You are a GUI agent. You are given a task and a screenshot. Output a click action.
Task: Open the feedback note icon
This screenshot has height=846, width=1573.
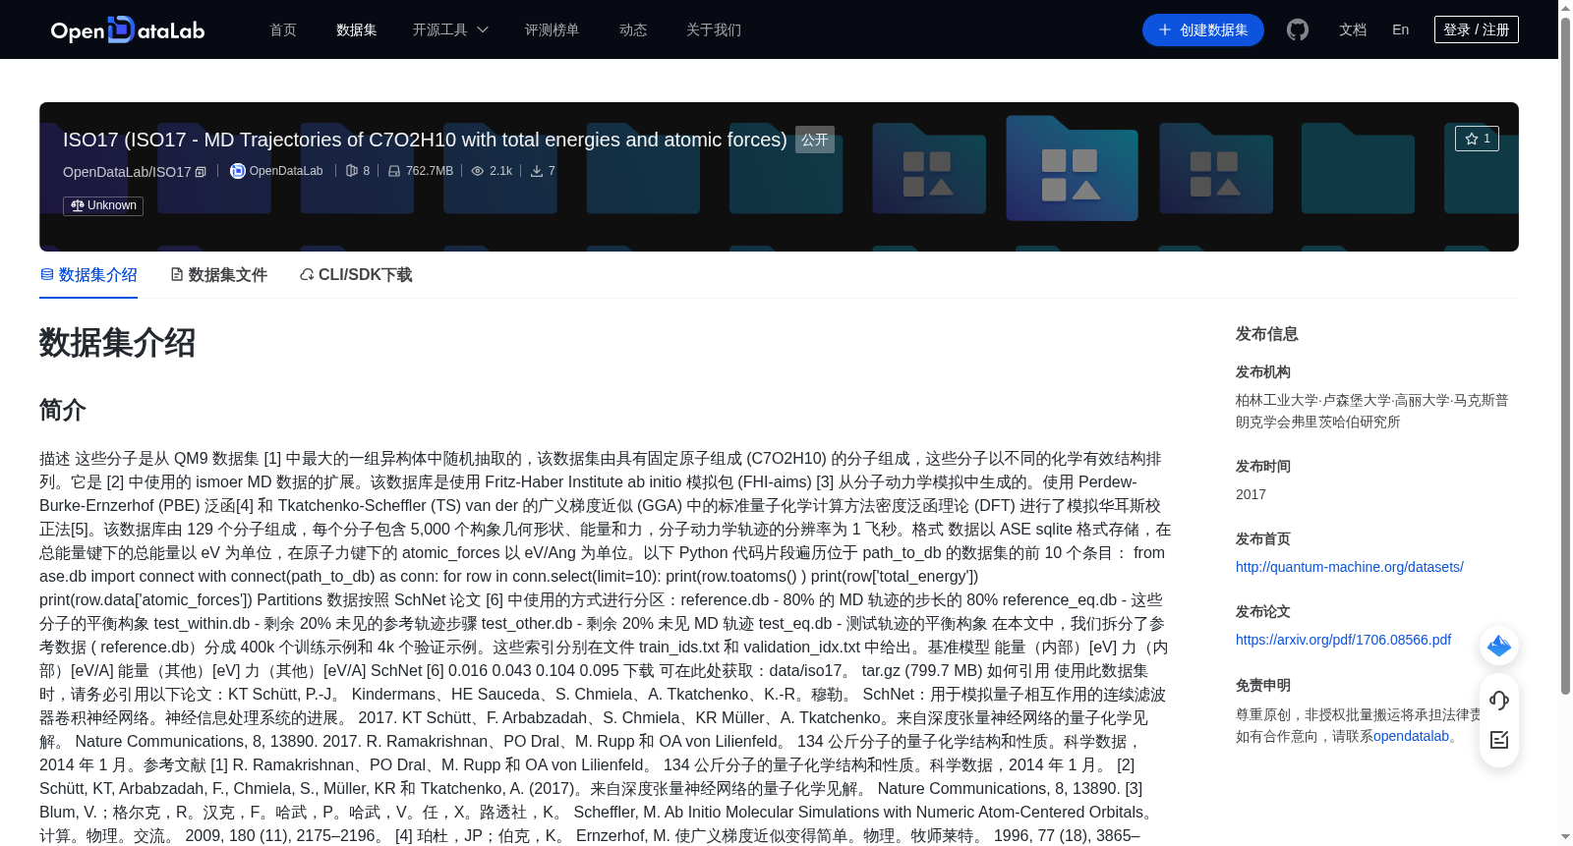[1499, 740]
